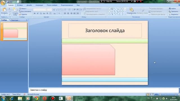180x101 pixels.
Task: Toggle text shadow formatting
Action: pos(47,13)
